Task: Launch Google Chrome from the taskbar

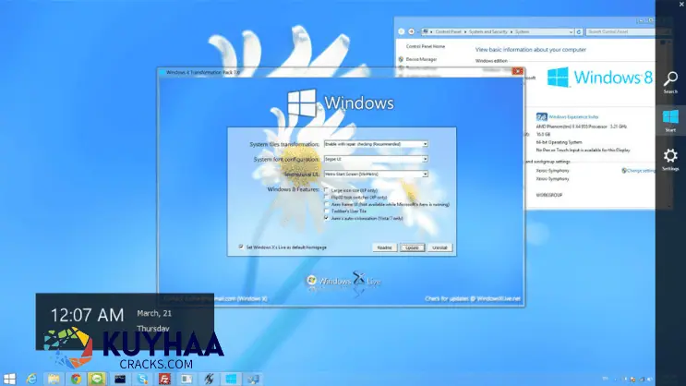Action: coord(76,379)
